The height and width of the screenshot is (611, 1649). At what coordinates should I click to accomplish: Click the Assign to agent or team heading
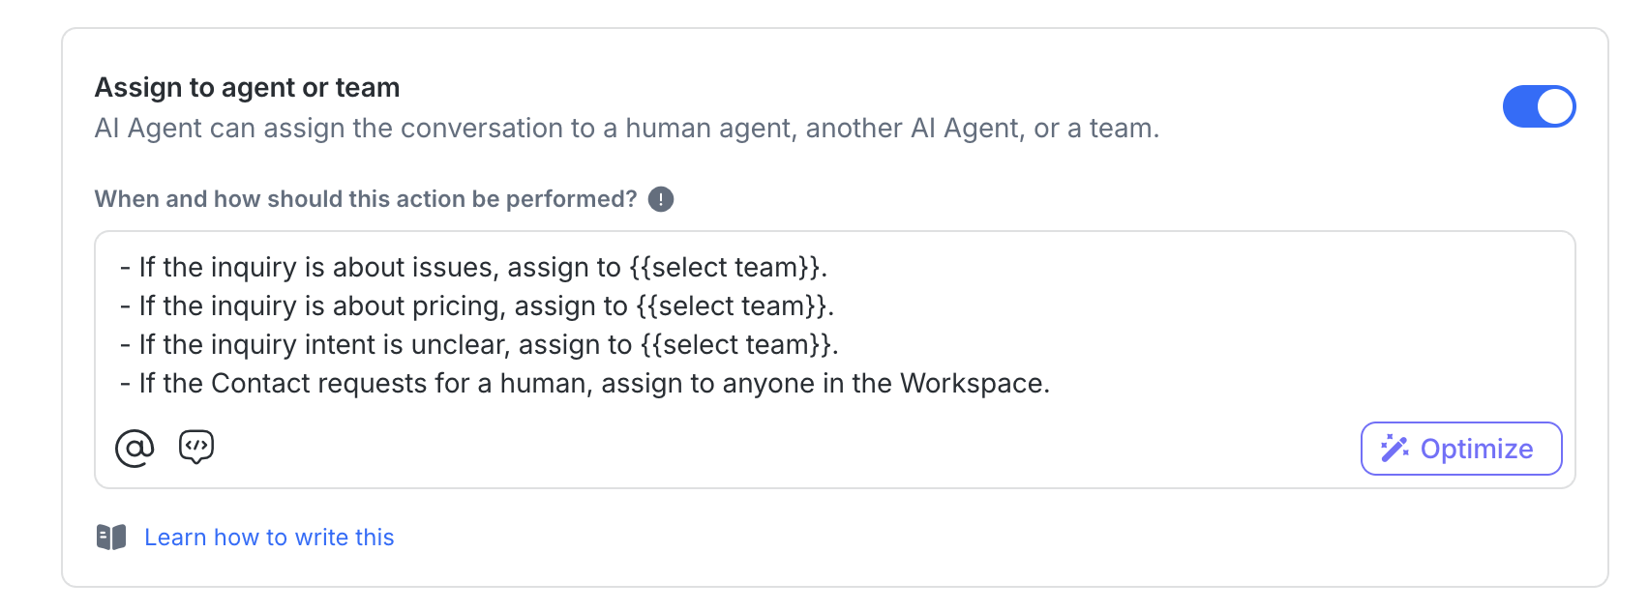(247, 88)
